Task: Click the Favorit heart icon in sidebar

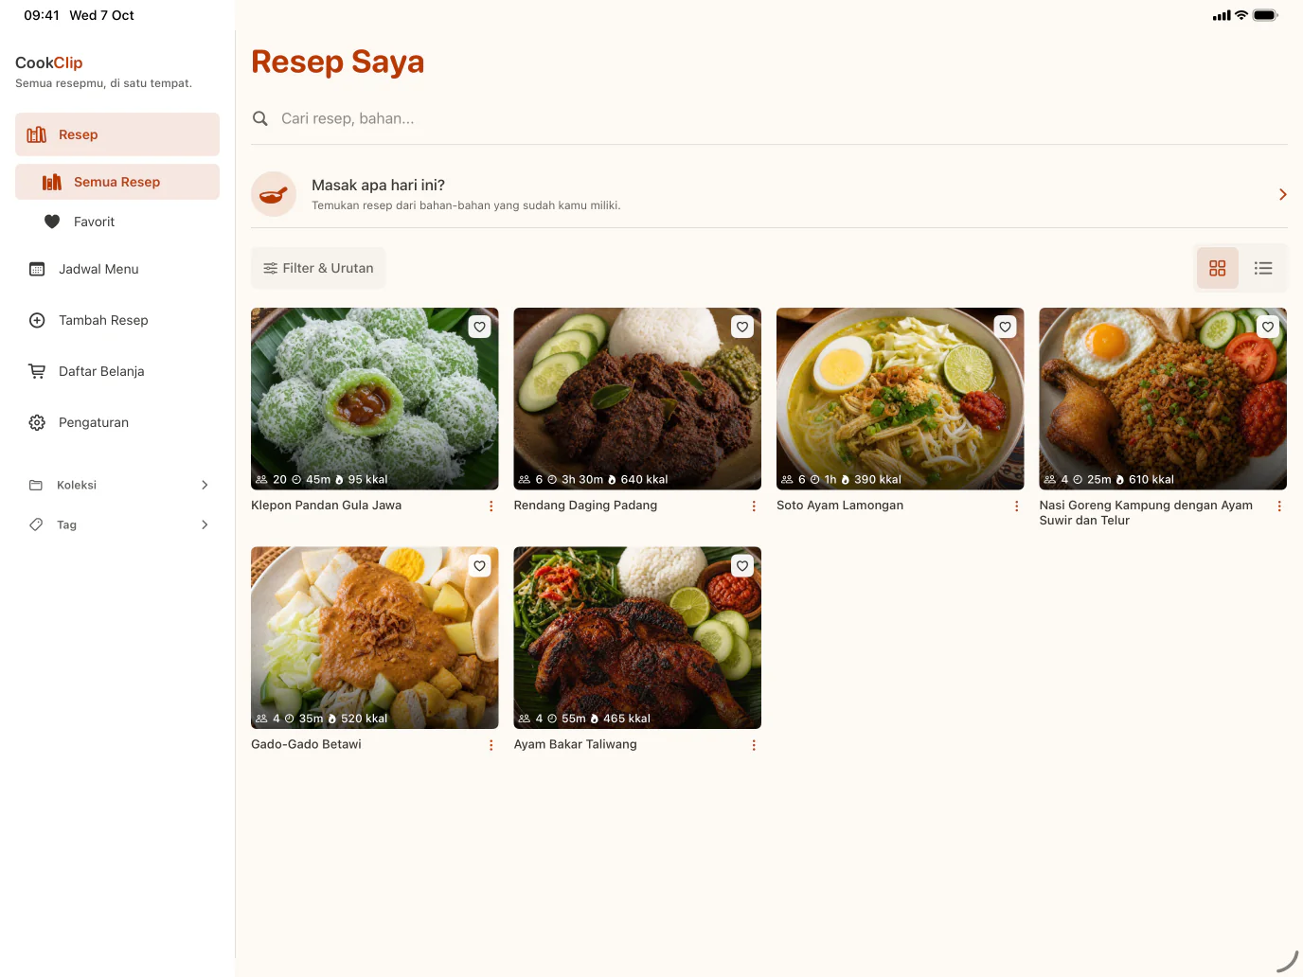Action: pyautogui.click(x=52, y=222)
